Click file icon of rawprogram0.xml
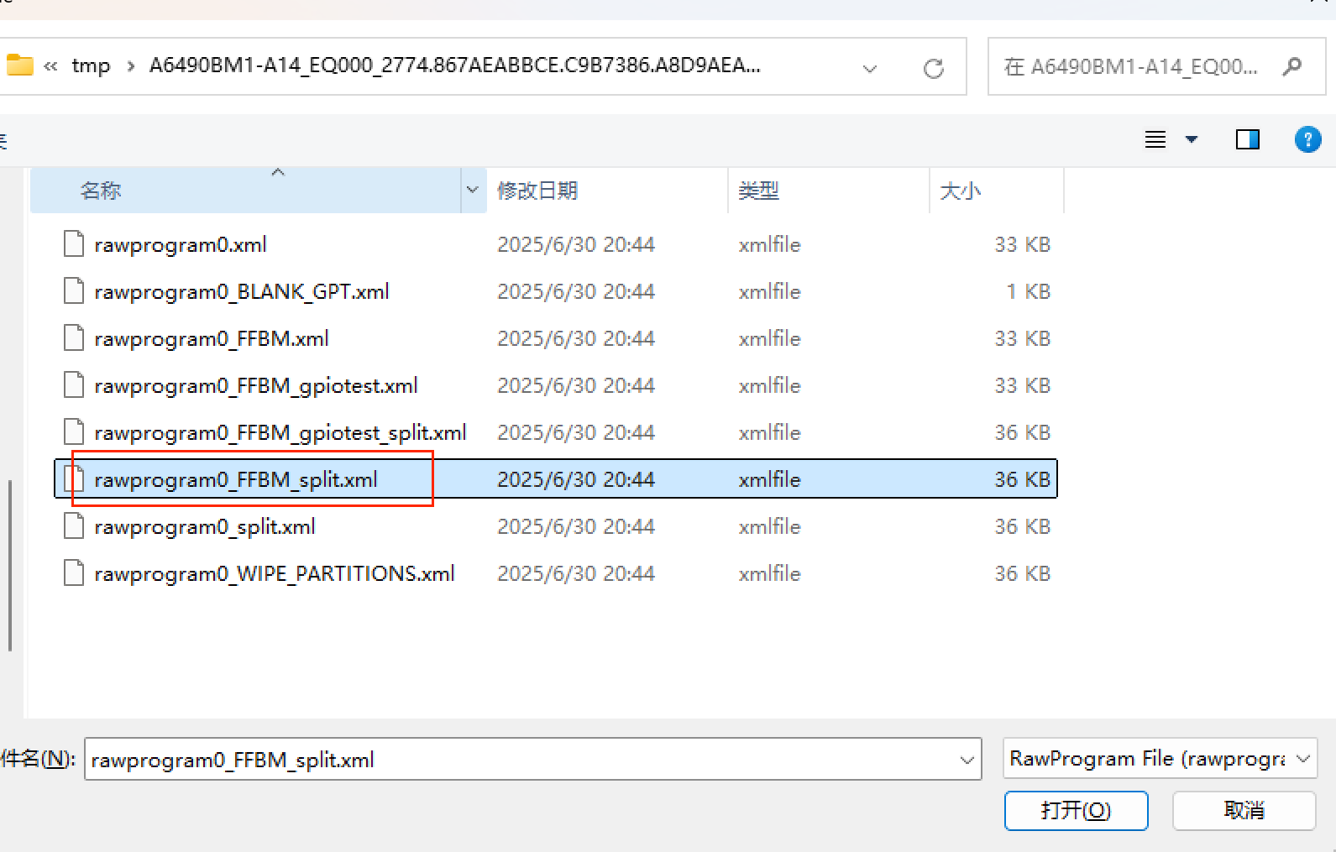 74,244
